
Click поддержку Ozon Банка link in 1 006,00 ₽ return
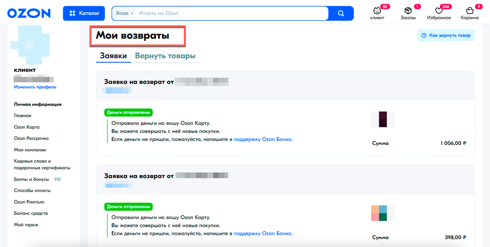coord(263,139)
